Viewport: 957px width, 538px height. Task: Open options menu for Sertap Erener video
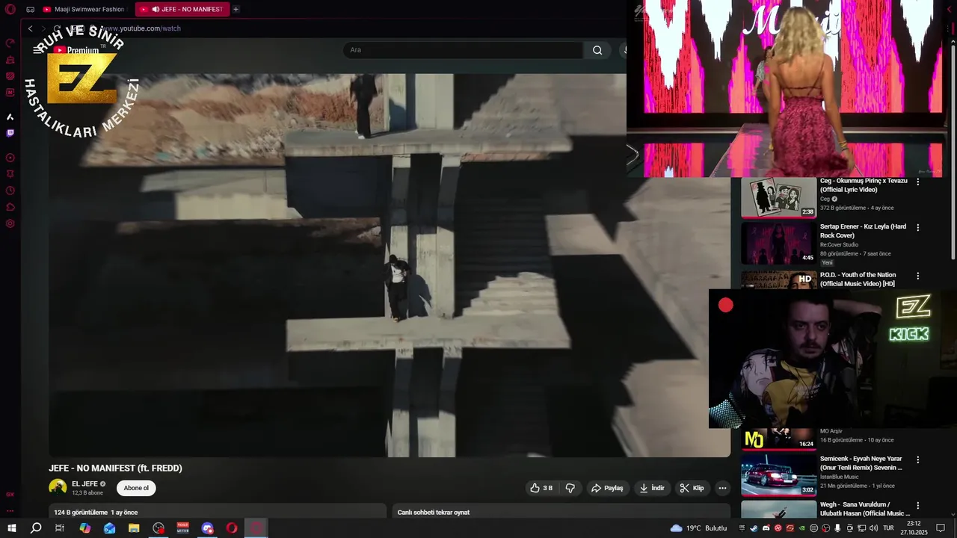point(918,227)
